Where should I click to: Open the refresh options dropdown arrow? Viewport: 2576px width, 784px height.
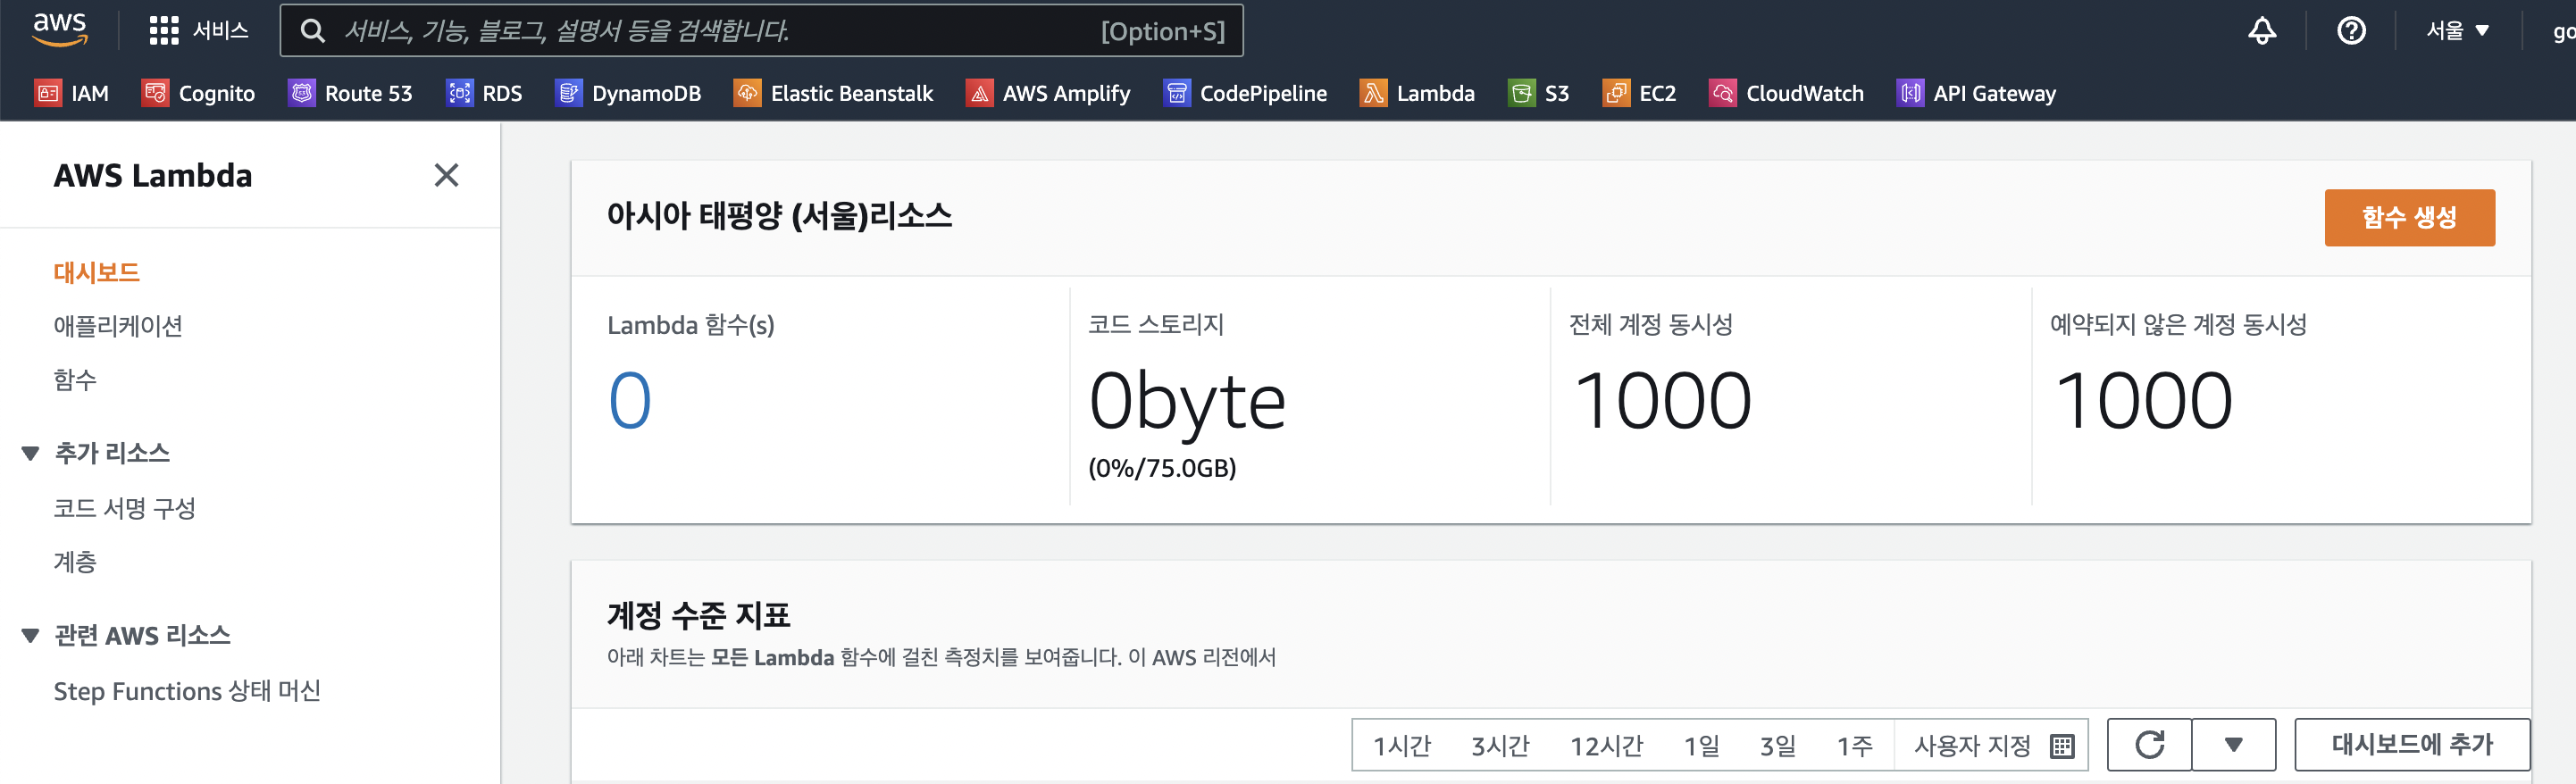pos(2233,744)
